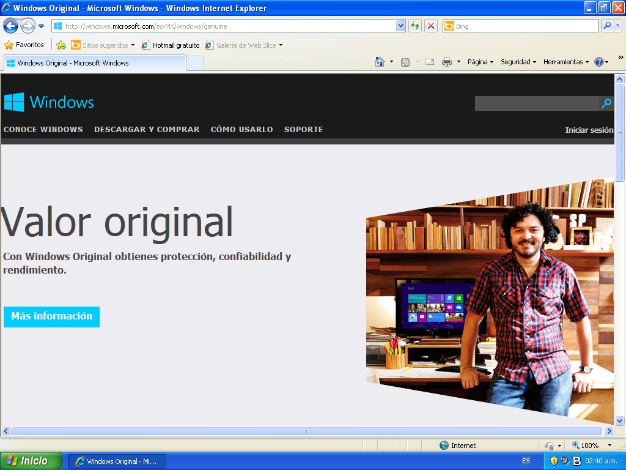Click the Print icon
This screenshot has width=626, height=470.
tap(447, 61)
